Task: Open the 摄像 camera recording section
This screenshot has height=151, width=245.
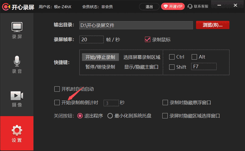Action: [17, 99]
